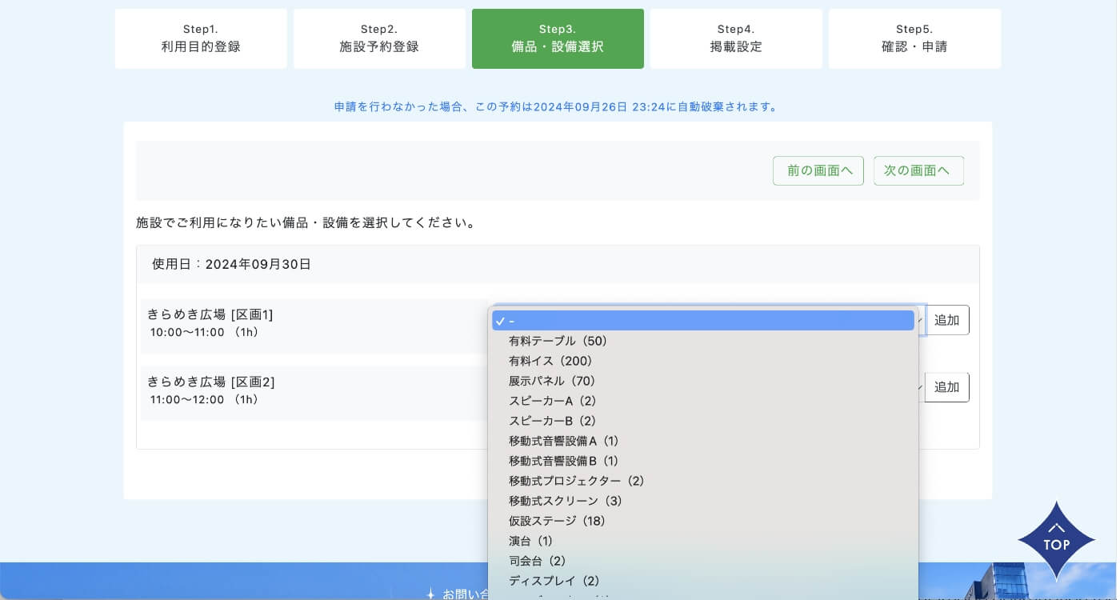Select 有料テーブル（50） from the dropdown list
The width and height of the screenshot is (1120, 600).
pos(558,341)
